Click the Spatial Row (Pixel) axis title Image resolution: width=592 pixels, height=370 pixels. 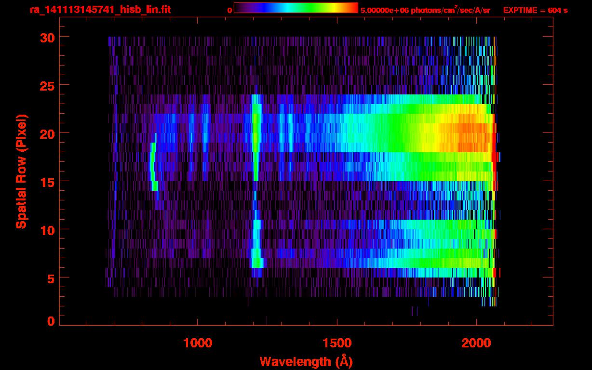(21, 172)
